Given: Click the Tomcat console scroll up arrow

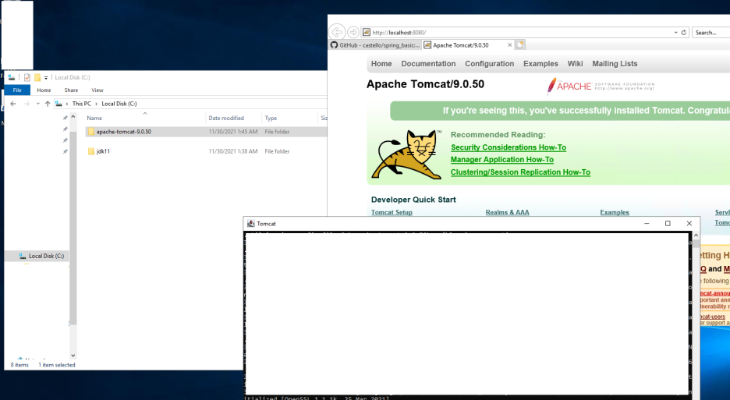Looking at the screenshot, I should click(x=696, y=235).
